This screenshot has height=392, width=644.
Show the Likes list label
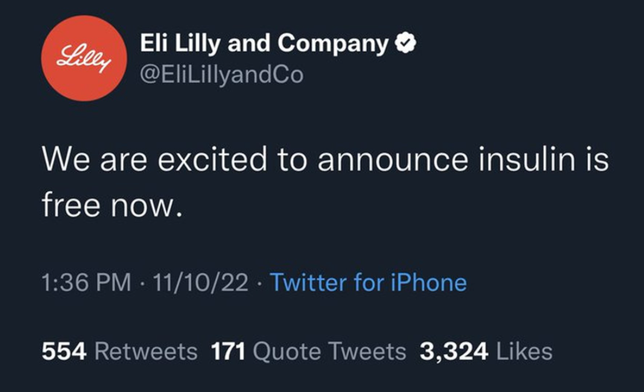(524, 351)
